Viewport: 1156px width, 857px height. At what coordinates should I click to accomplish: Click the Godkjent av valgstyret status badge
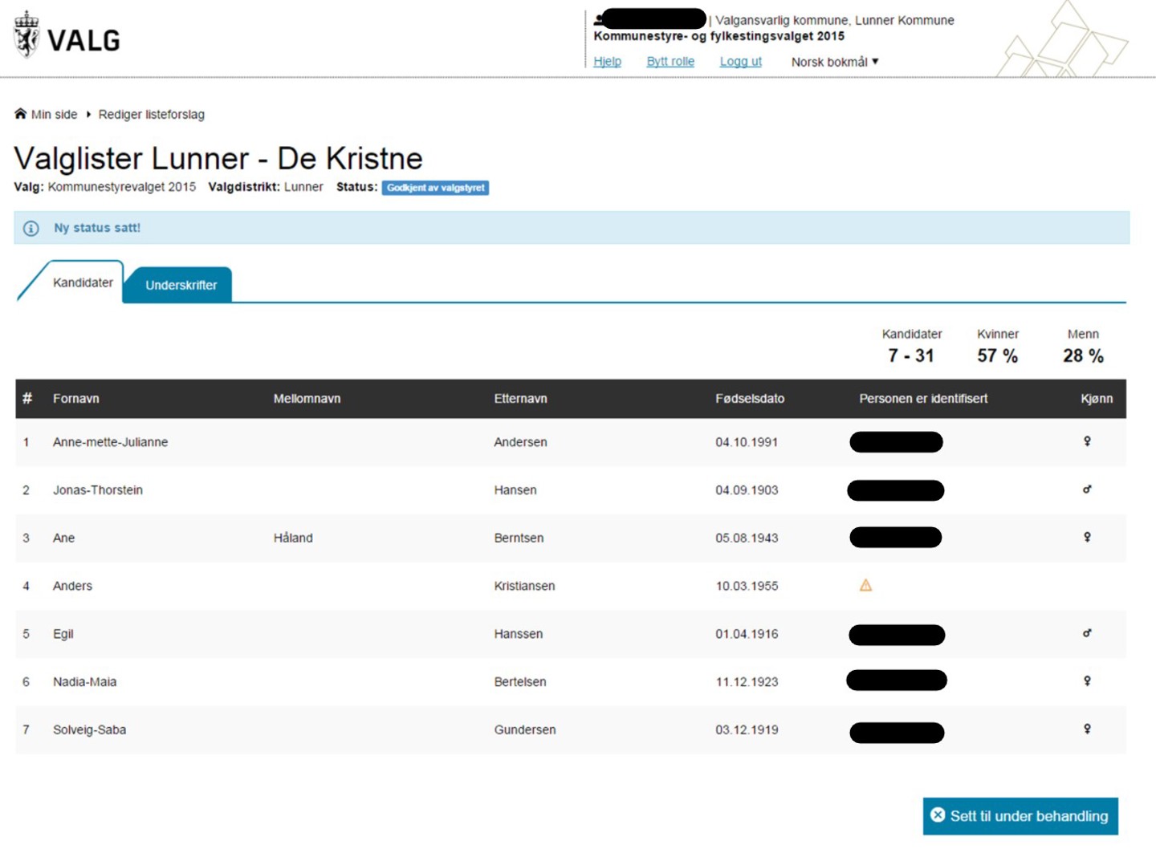click(435, 188)
